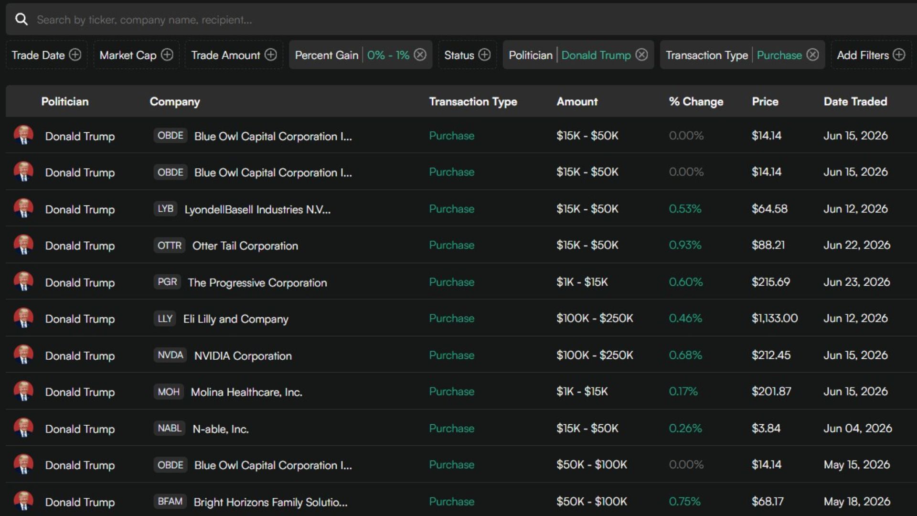Screen dimensions: 917x516
Task: Click the LYB ticker badge
Action: point(166,209)
